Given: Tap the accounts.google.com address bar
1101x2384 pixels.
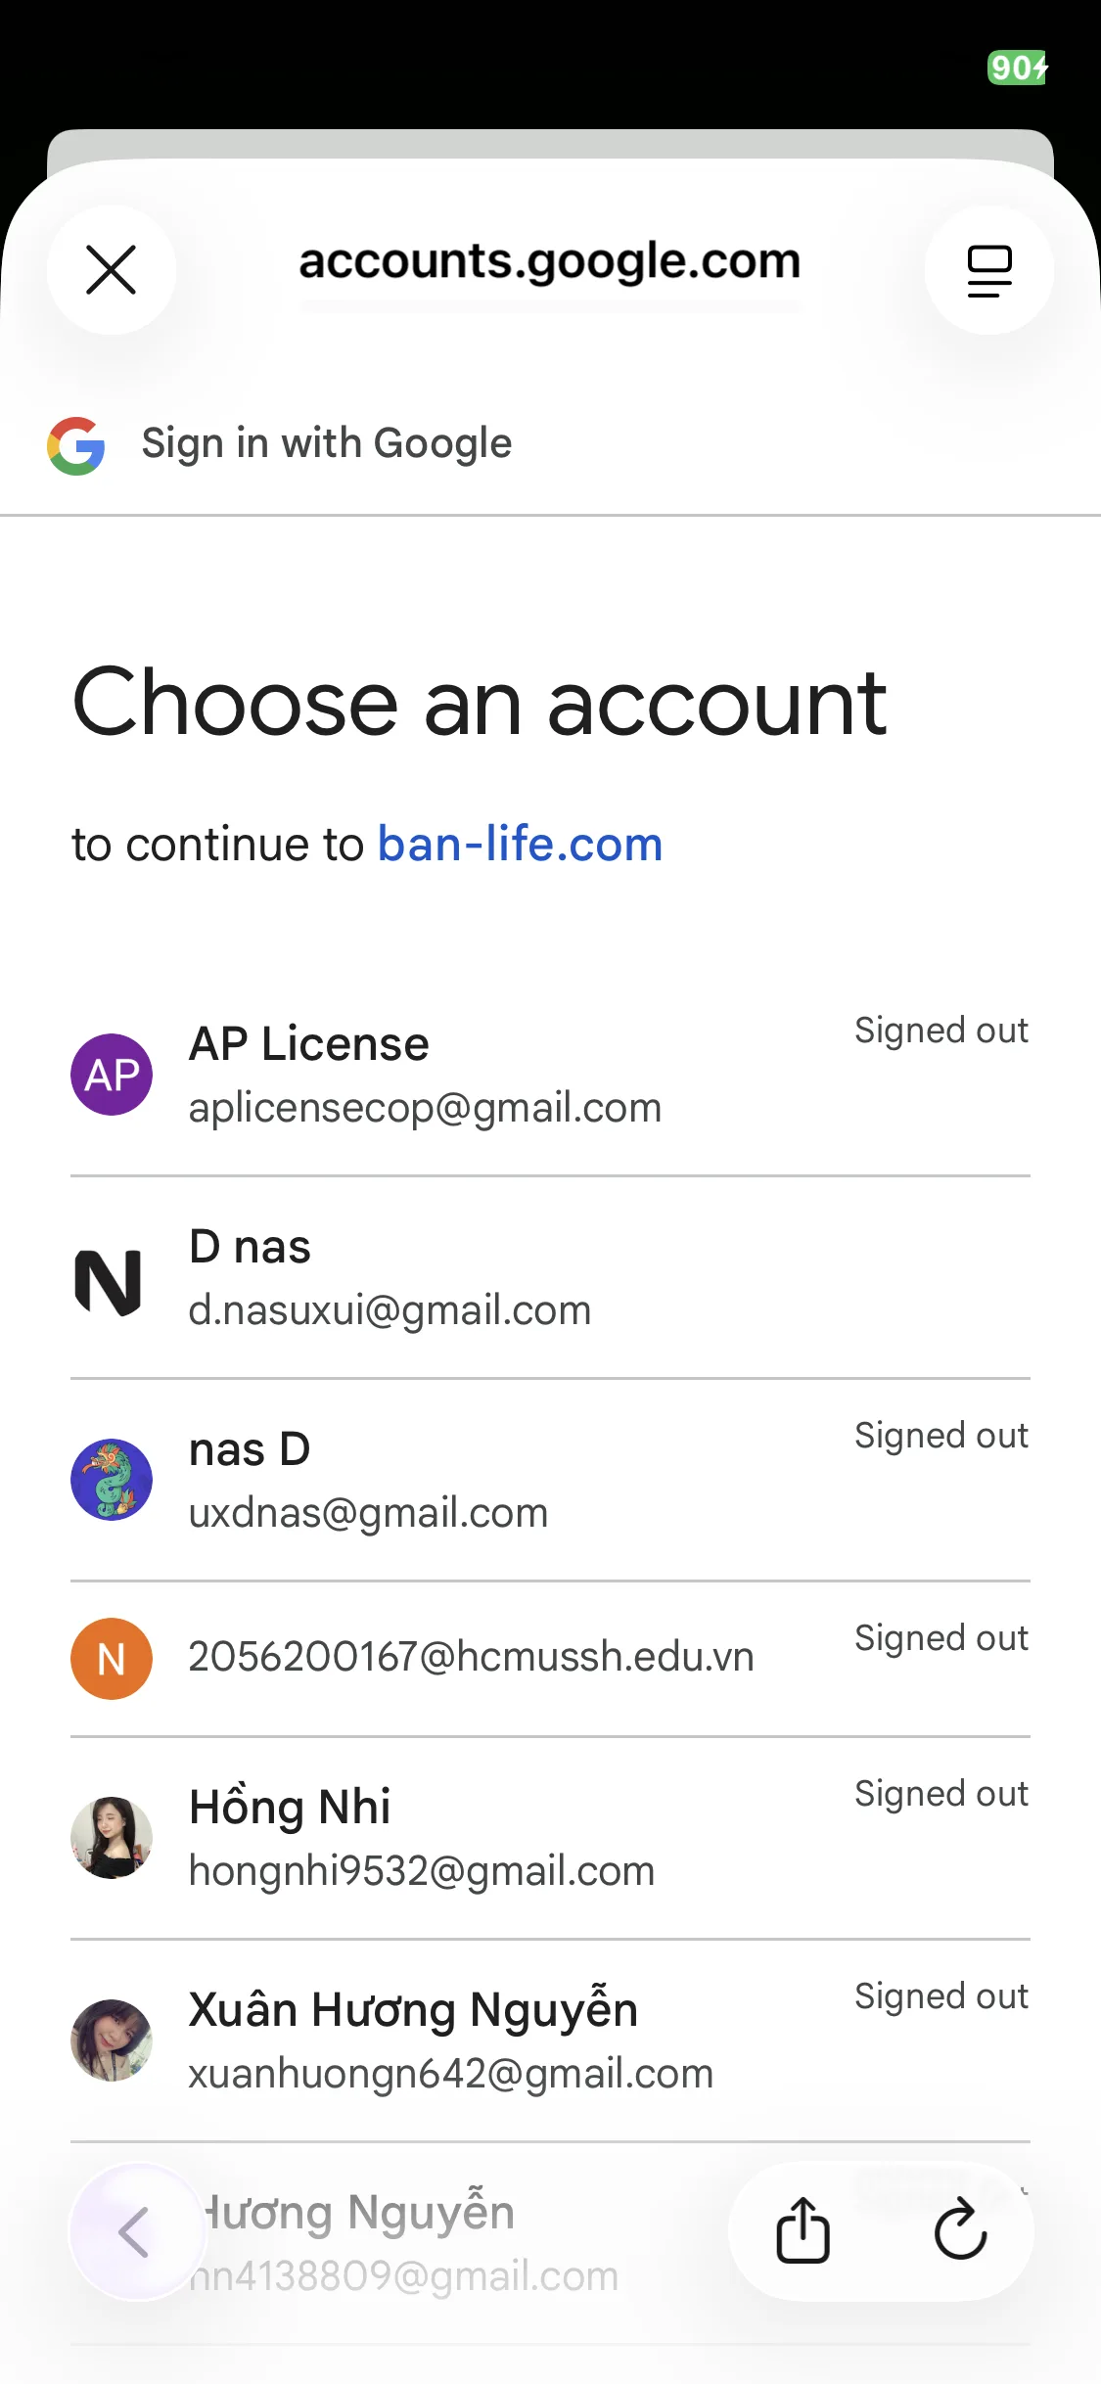Looking at the screenshot, I should [x=549, y=262].
